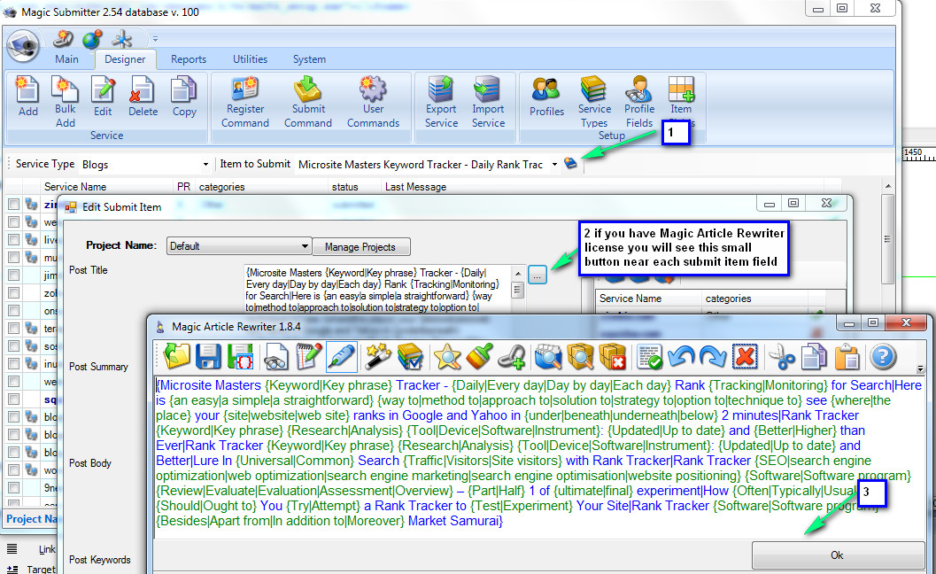
Task: Click the undo arrow in Rewriter toolbar
Action: (x=680, y=357)
